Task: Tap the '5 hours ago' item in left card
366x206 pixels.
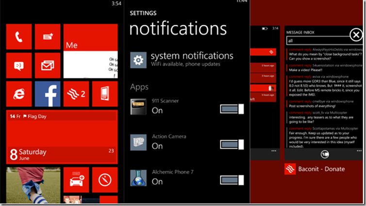Action: click(263, 97)
